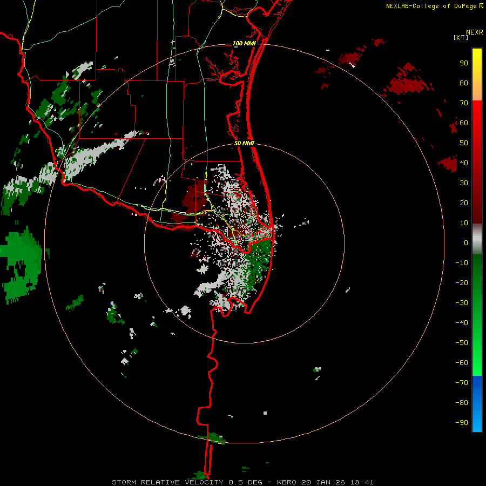
Task: Select the "NEXLAB-College of DuPage" header text
Action: (x=431, y=6)
